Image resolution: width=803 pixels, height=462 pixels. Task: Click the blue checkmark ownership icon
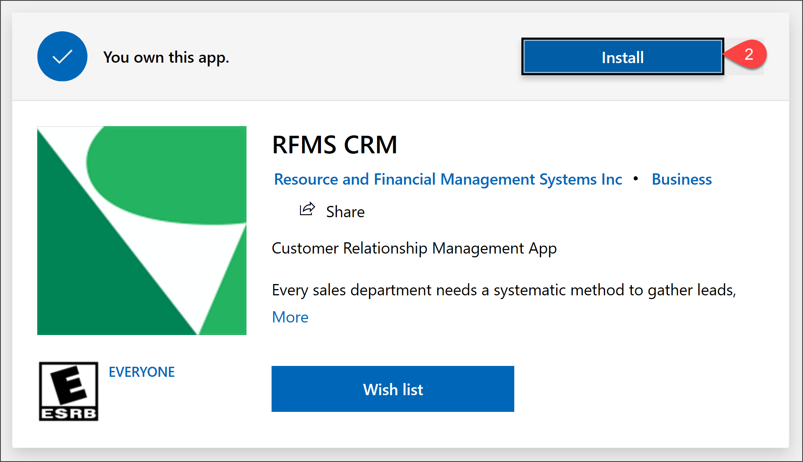62,56
